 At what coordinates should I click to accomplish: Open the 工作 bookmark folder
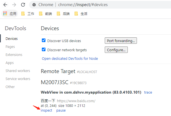pos(28,14)
